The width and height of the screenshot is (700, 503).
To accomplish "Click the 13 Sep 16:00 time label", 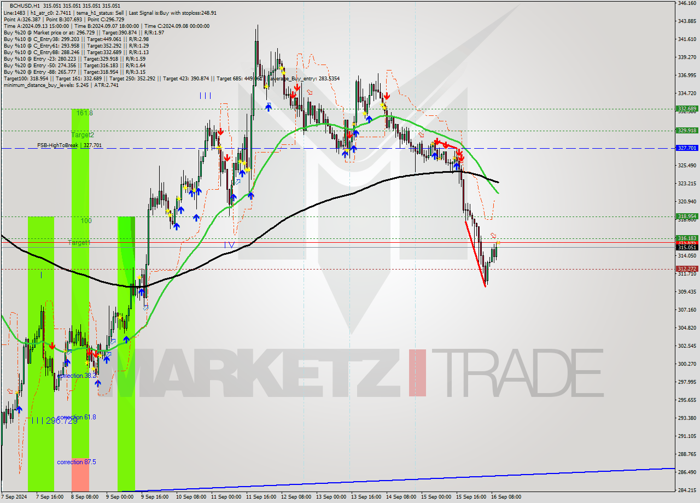I will coord(366,497).
